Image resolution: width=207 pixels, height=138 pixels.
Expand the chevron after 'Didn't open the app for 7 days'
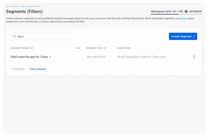pos(50,57)
